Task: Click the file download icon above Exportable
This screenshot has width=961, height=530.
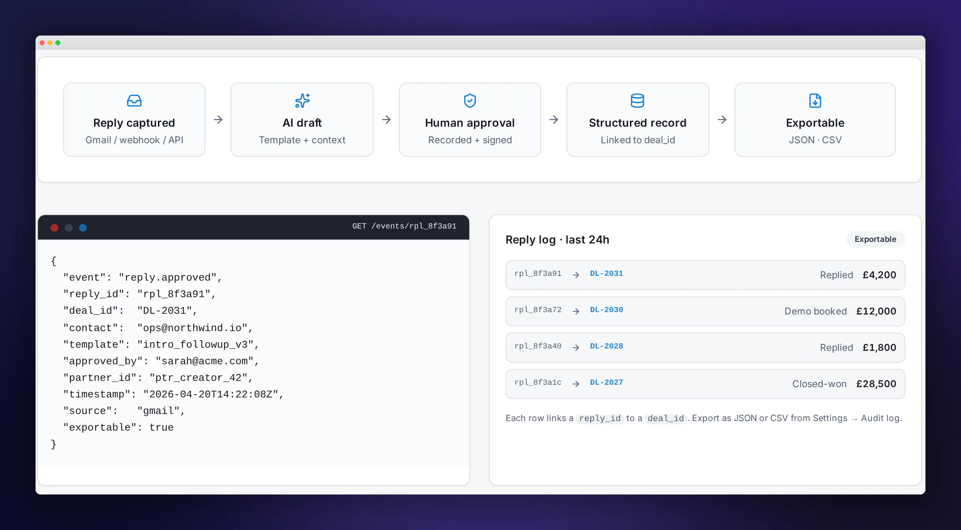Action: [x=815, y=101]
